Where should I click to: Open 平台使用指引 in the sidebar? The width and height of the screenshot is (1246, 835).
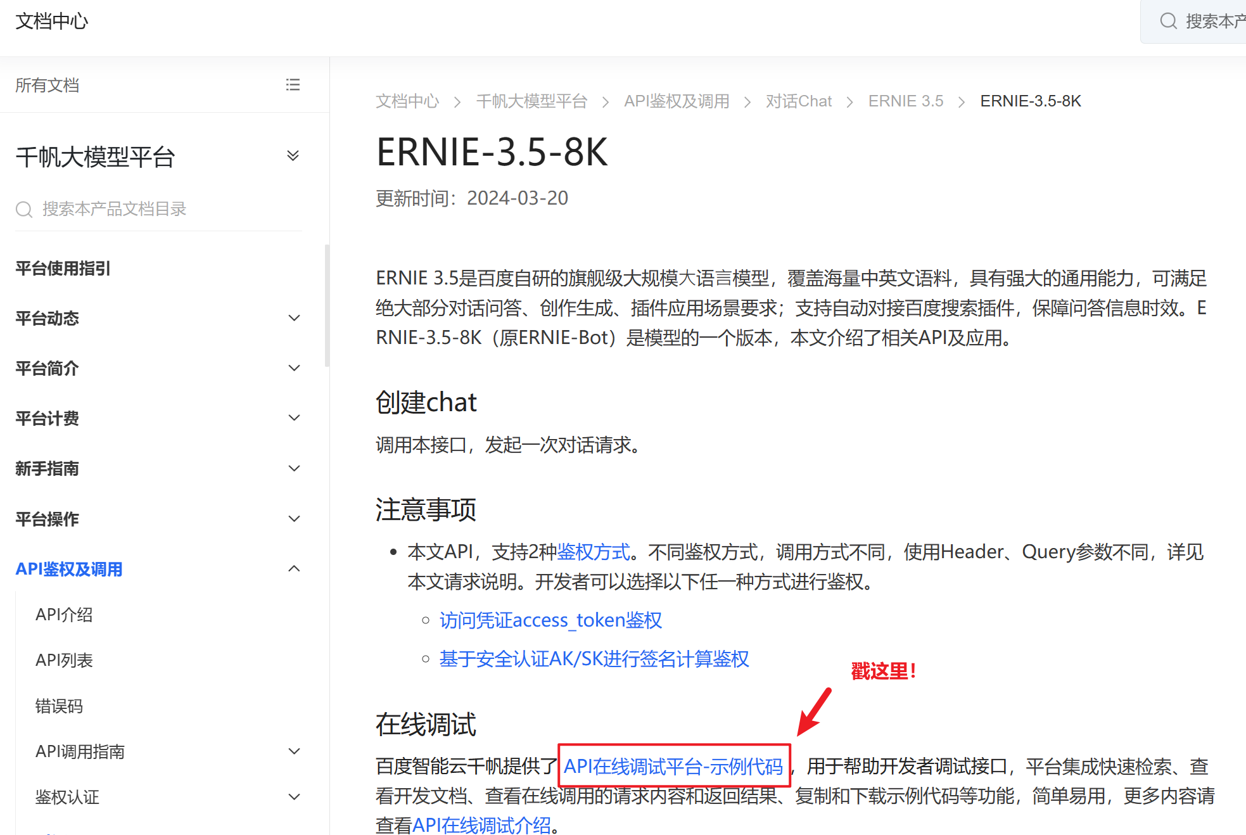point(63,269)
